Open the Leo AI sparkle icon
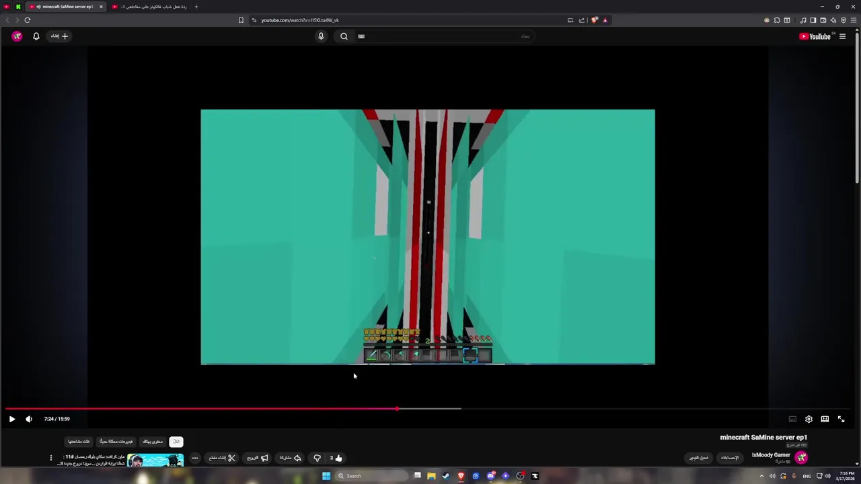The width and height of the screenshot is (861, 484). 833,20
